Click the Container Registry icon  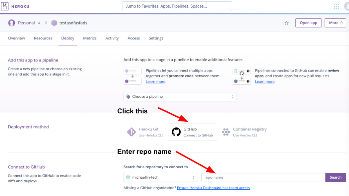[226, 132]
